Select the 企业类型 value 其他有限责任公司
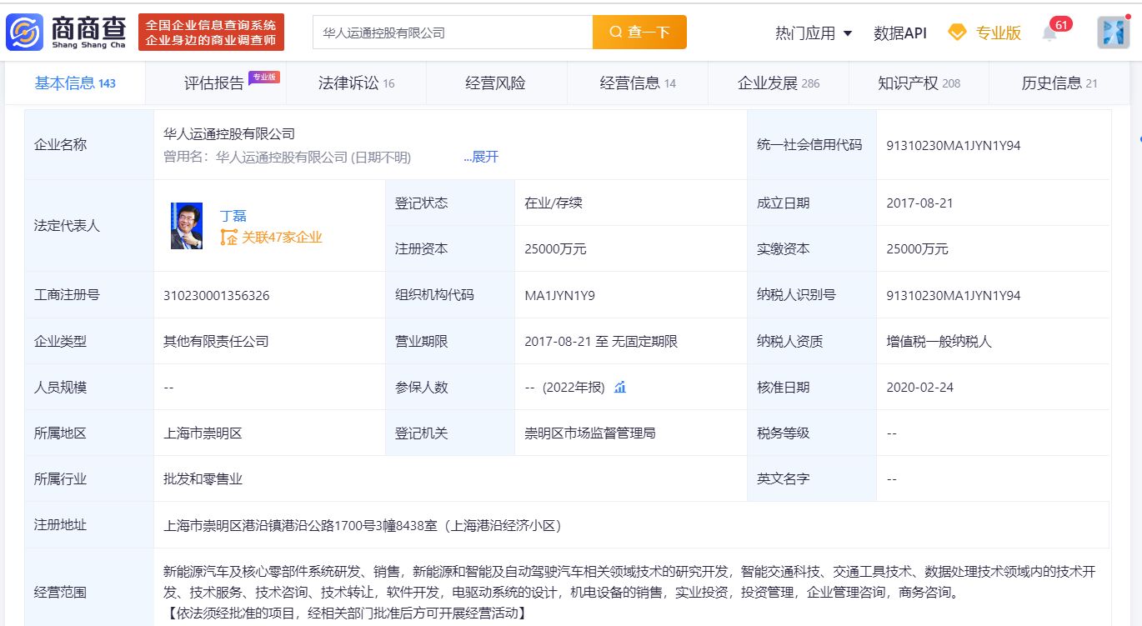This screenshot has width=1142, height=626. (216, 341)
